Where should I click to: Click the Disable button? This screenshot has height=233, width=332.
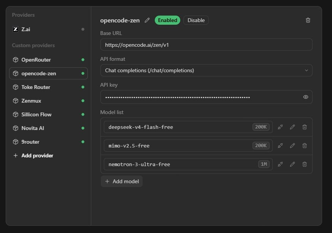196,20
